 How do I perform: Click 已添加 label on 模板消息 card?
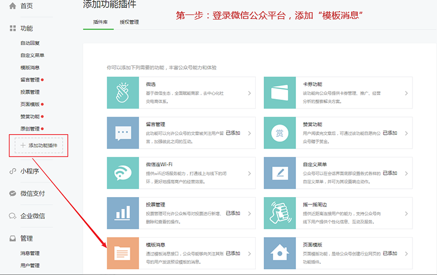point(233,253)
